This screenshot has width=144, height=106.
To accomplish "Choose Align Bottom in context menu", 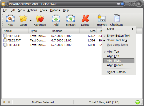I will [119, 65].
